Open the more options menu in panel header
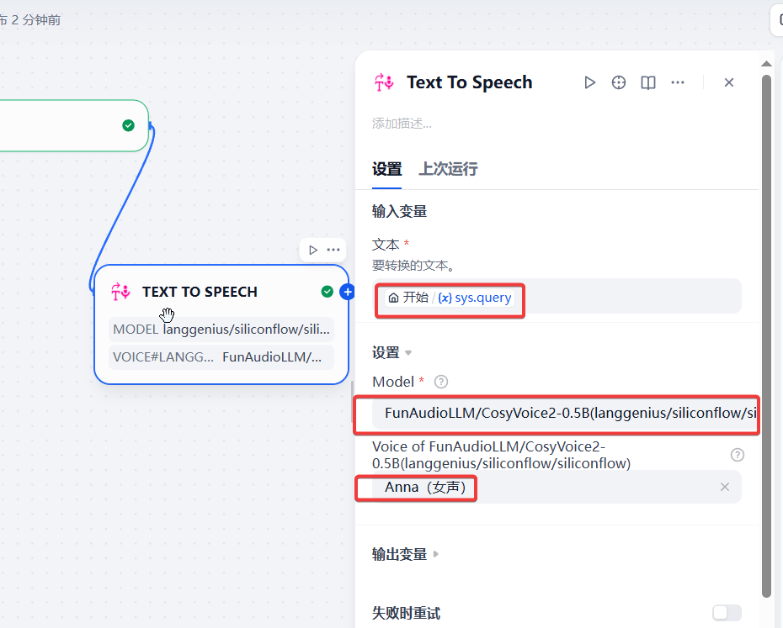Viewport: 783px width, 628px height. (678, 82)
